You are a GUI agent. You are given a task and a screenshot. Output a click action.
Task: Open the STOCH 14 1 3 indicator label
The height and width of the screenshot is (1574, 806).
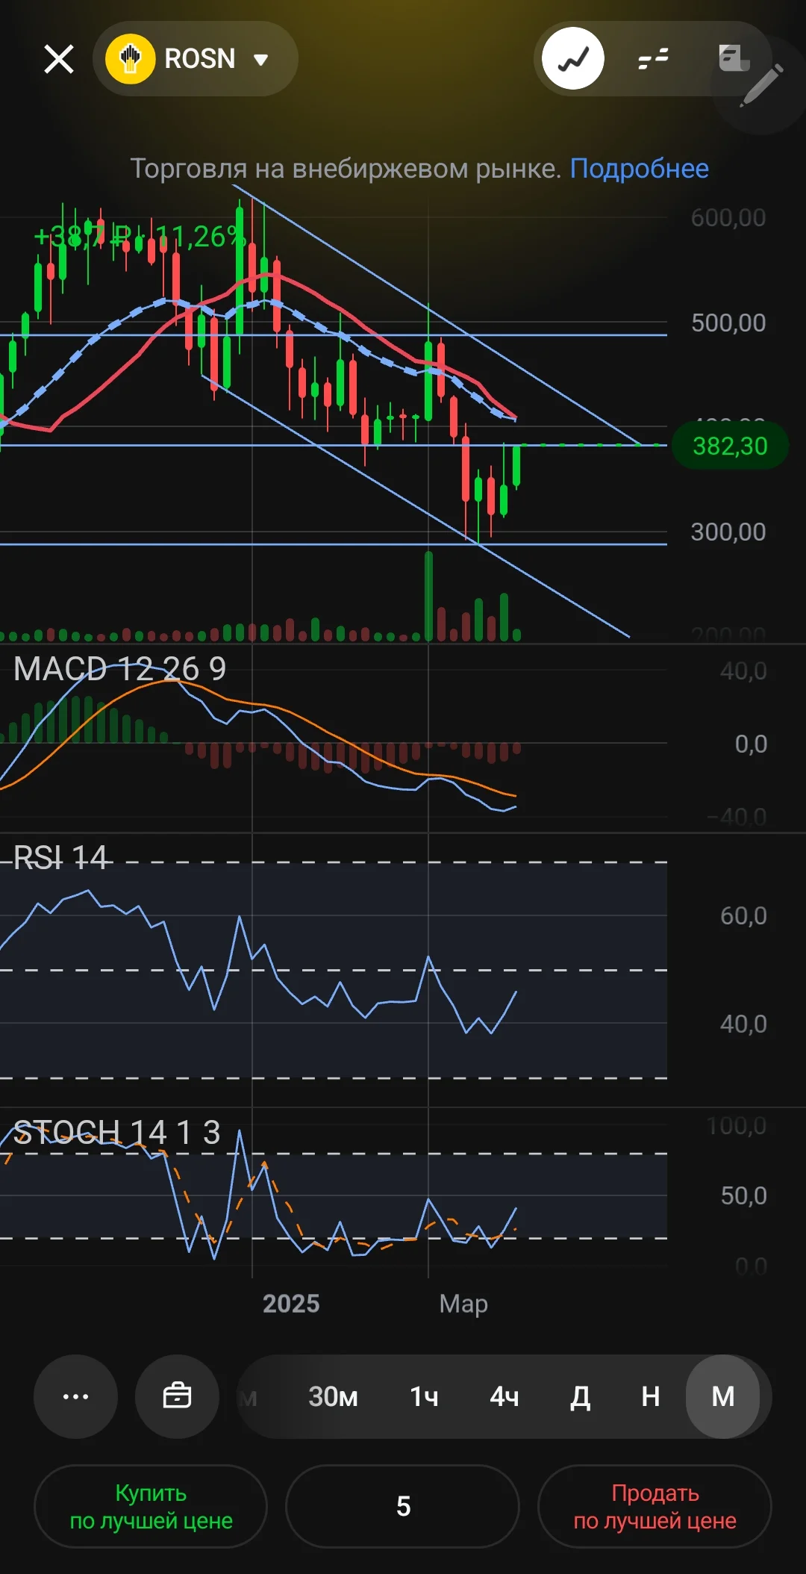click(x=117, y=1133)
